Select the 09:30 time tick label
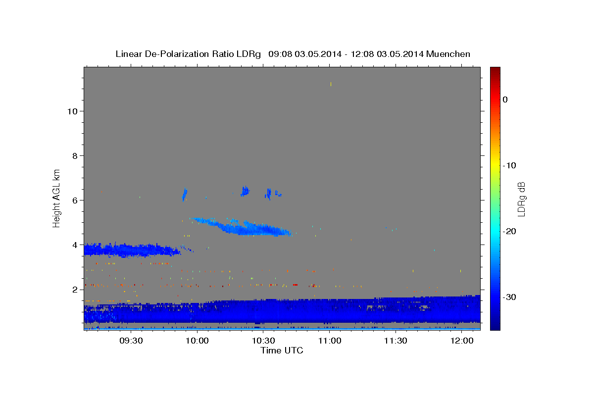This screenshot has height=396, width=594. 132,341
